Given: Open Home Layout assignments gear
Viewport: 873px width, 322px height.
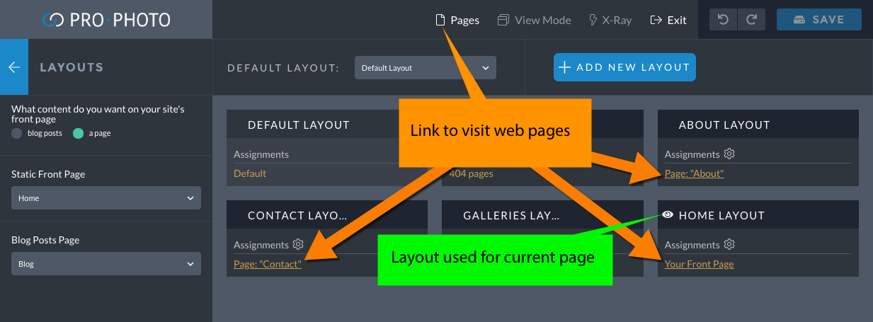Looking at the screenshot, I should pyautogui.click(x=729, y=244).
